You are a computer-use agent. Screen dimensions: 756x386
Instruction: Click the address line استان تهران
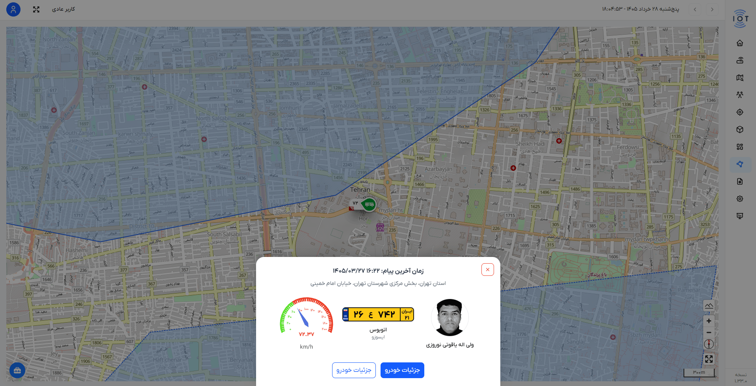[378, 283]
